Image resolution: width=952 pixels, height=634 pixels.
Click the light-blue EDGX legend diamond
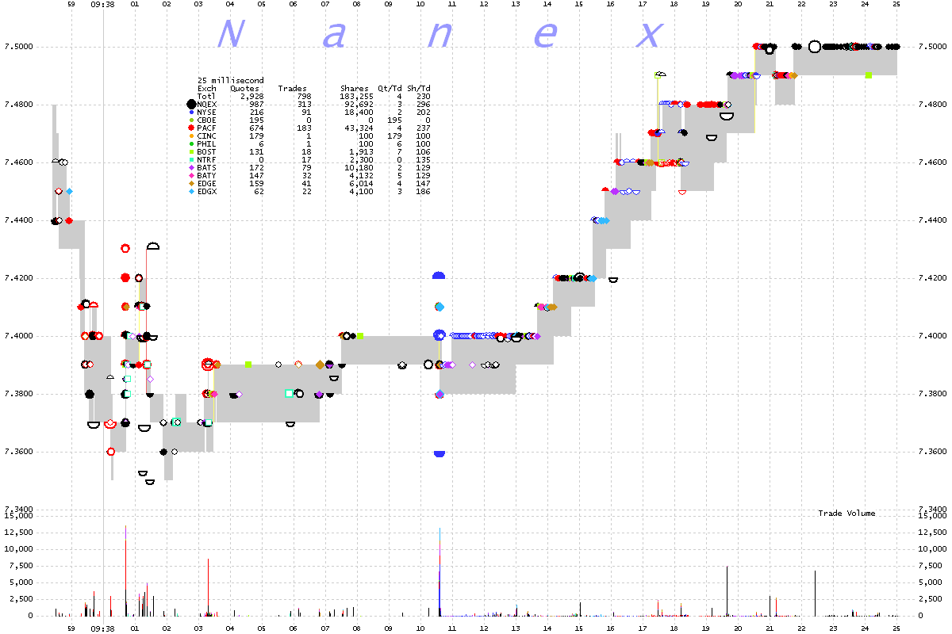(x=191, y=192)
